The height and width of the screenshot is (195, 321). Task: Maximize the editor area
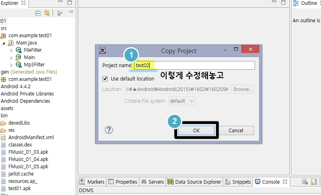pos(283,2)
